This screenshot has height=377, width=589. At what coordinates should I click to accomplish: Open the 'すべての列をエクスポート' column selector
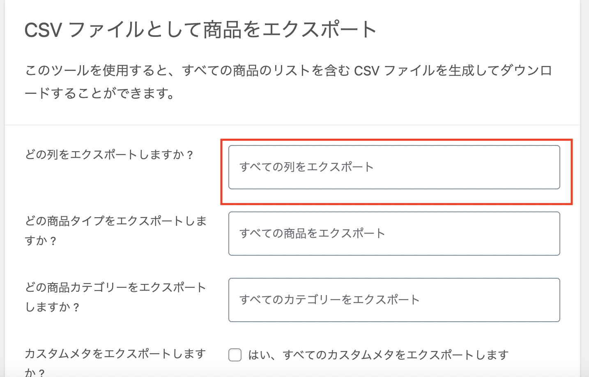393,167
